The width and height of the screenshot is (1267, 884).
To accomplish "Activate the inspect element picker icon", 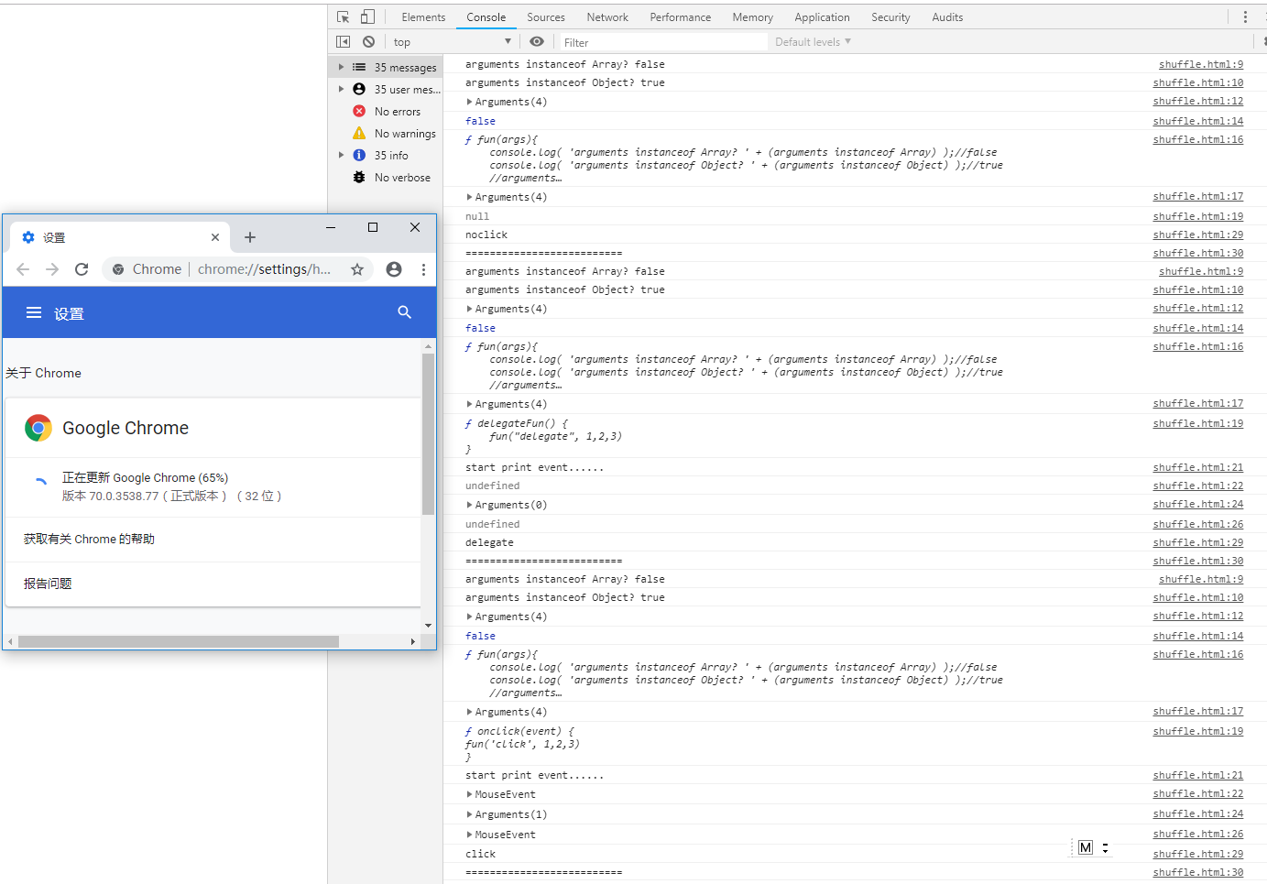I will tap(344, 16).
